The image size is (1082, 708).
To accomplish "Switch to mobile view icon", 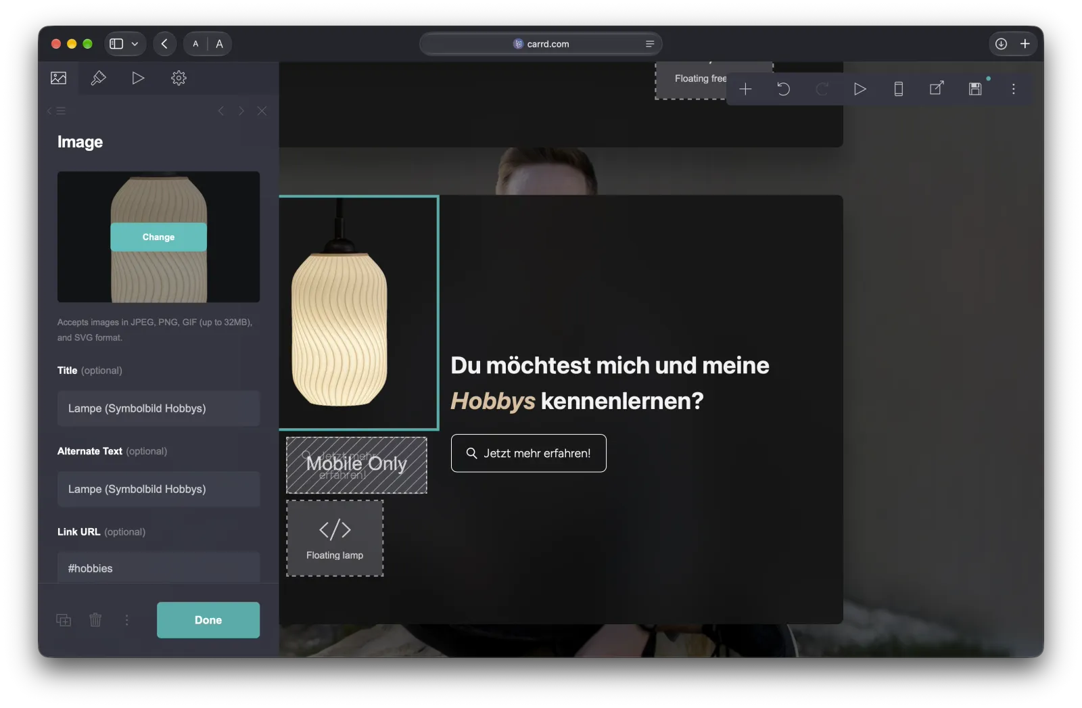I will click(x=899, y=89).
